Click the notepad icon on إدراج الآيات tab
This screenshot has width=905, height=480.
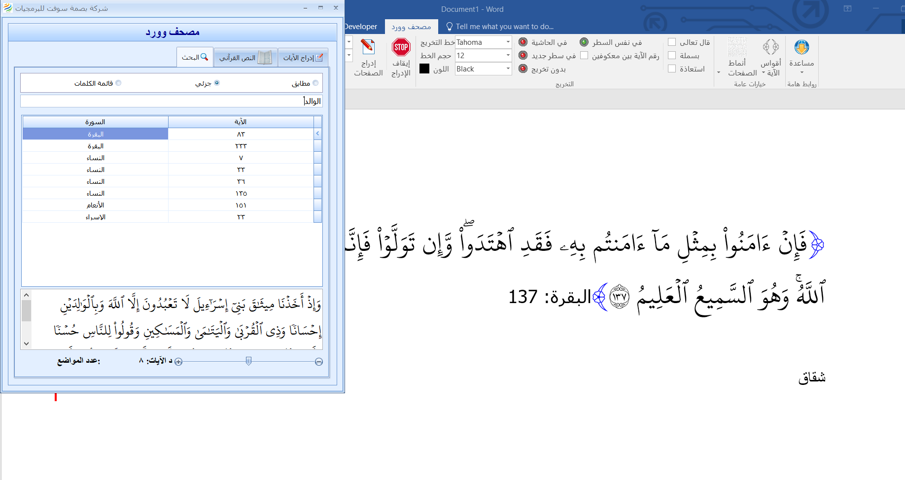click(319, 58)
